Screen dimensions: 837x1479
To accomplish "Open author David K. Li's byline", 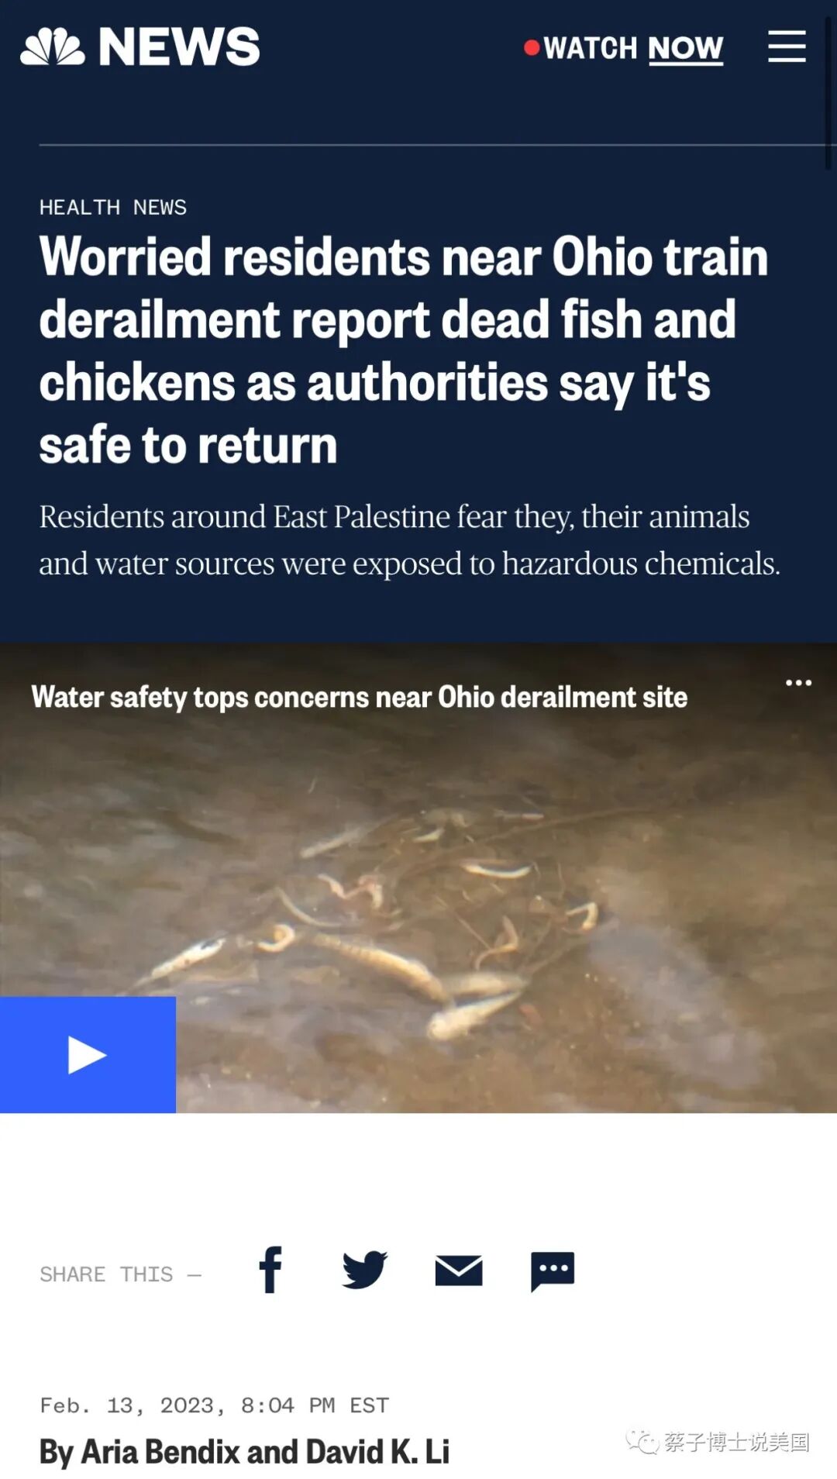I will (377, 1452).
